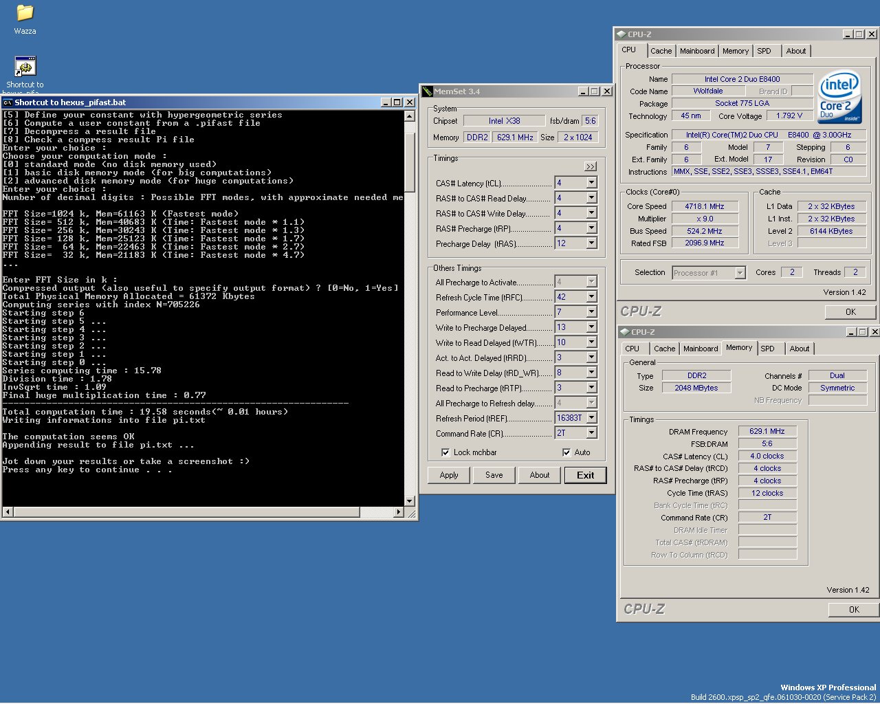Switch to CPU tab in lower CPU-Z

point(632,349)
